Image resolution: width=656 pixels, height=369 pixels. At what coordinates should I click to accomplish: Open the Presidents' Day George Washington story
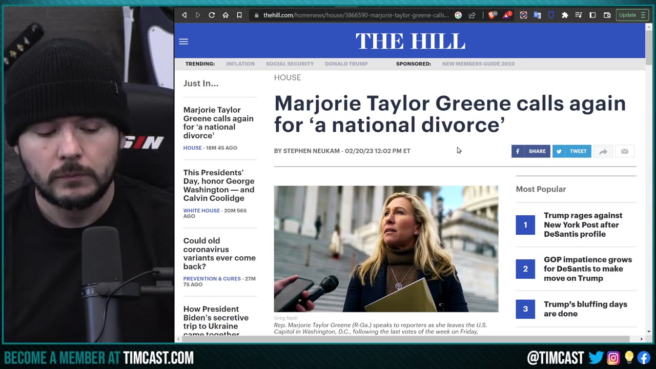(x=219, y=185)
